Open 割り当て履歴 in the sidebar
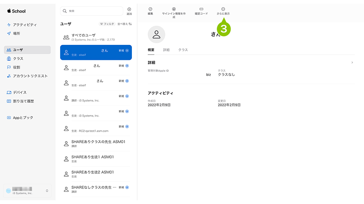This screenshot has width=364, height=204. point(20,101)
